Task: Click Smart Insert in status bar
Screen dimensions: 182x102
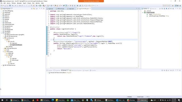Action: pyautogui.click(x=140, y=97)
